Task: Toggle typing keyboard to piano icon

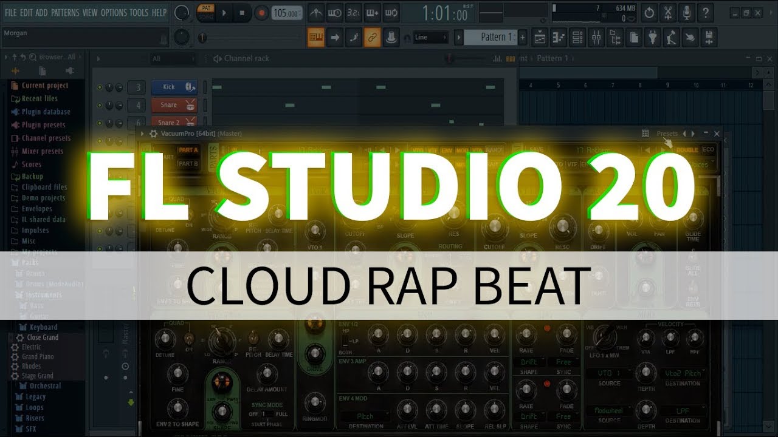Action: pyautogui.click(x=315, y=37)
